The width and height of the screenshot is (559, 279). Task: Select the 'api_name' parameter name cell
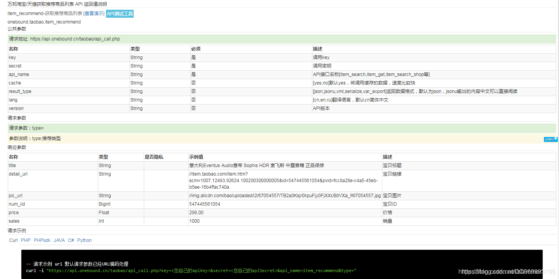[69, 74]
